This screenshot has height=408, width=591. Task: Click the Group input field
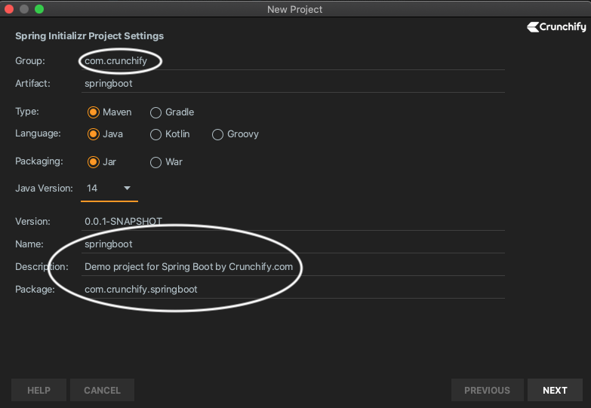pos(293,60)
